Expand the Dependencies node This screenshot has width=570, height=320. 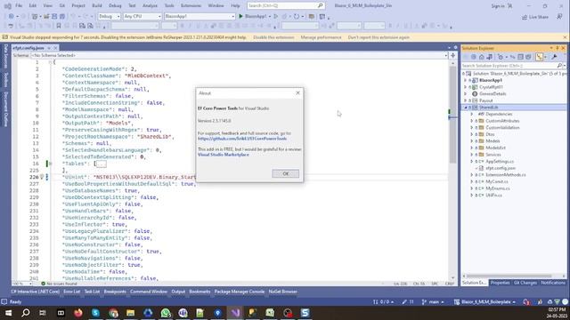coord(472,114)
